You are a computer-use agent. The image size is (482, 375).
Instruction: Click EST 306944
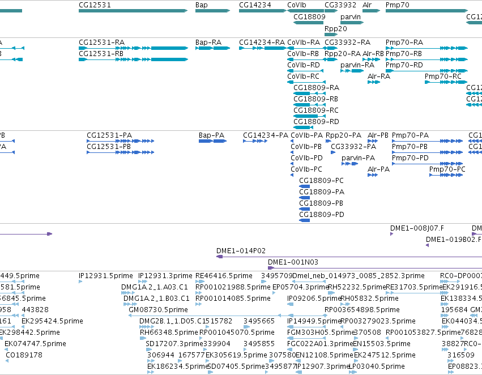point(160,355)
